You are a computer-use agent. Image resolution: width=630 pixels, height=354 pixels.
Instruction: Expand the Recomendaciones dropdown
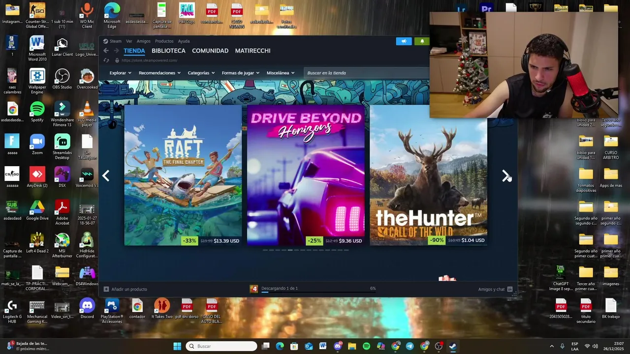click(159, 73)
